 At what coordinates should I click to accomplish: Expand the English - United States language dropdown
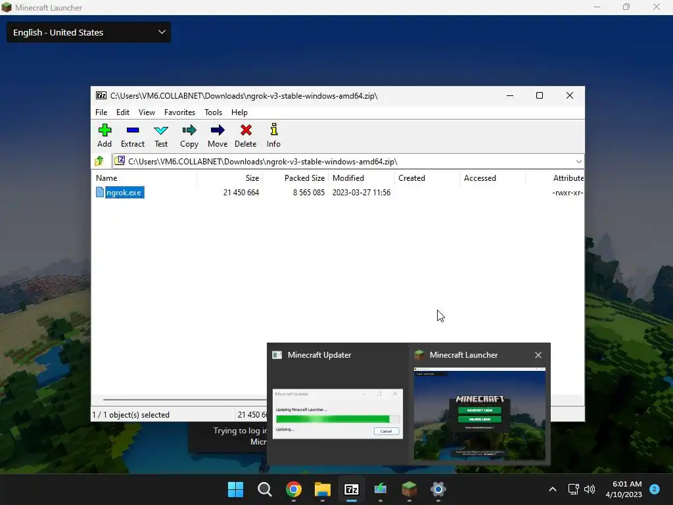[x=89, y=32]
